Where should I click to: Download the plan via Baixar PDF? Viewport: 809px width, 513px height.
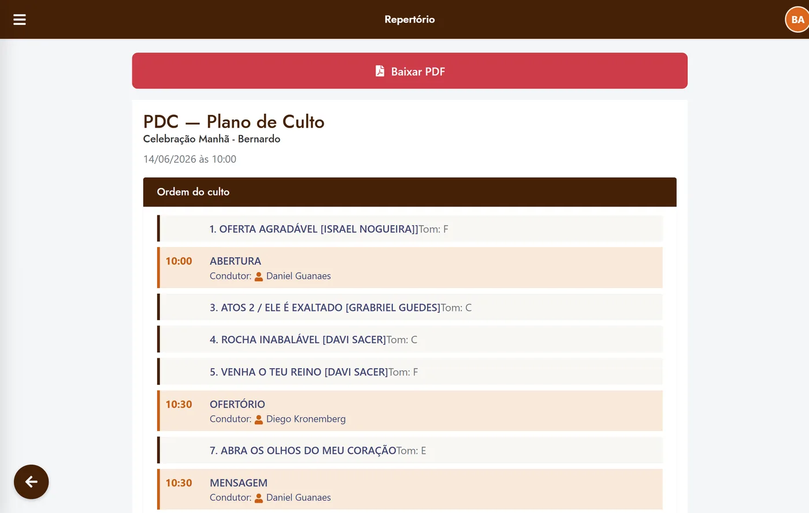(410, 71)
